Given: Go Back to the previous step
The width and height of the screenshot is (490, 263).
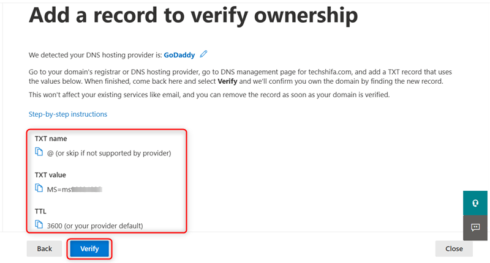Looking at the screenshot, I should coord(44,249).
